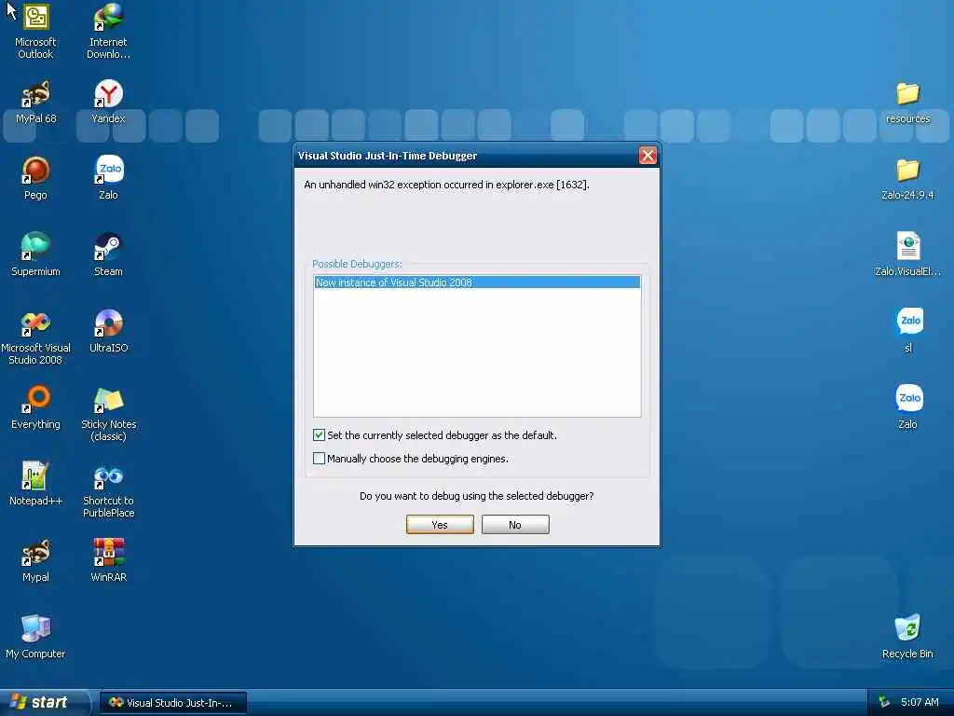Click Yes to debug with selected debugger
The height and width of the screenshot is (716, 954).
[440, 525]
